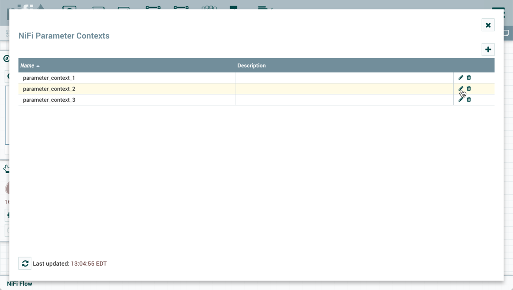
Task: Close the NiFi Parameter Contexts dialog
Action: tap(488, 25)
